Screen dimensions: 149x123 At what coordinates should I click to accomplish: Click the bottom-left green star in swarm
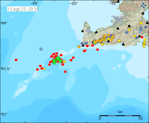coord(54,62)
